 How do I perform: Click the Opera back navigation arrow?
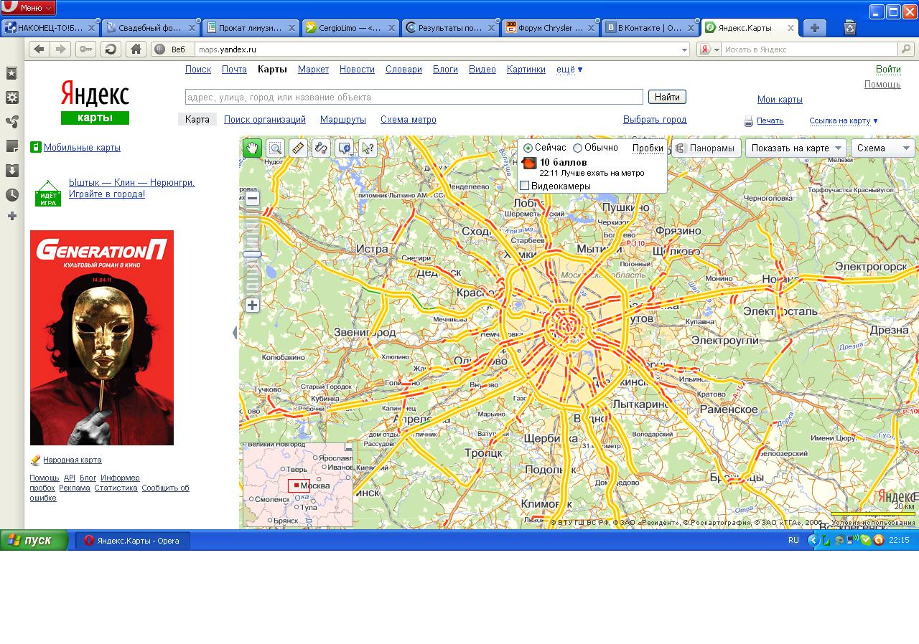click(39, 49)
